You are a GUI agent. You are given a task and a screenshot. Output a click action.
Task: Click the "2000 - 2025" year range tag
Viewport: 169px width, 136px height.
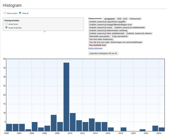pos(122,19)
